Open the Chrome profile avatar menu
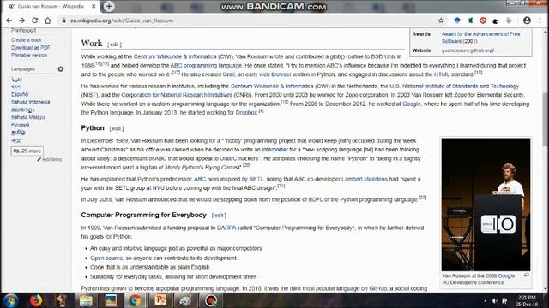549x308 pixels. coord(527,21)
